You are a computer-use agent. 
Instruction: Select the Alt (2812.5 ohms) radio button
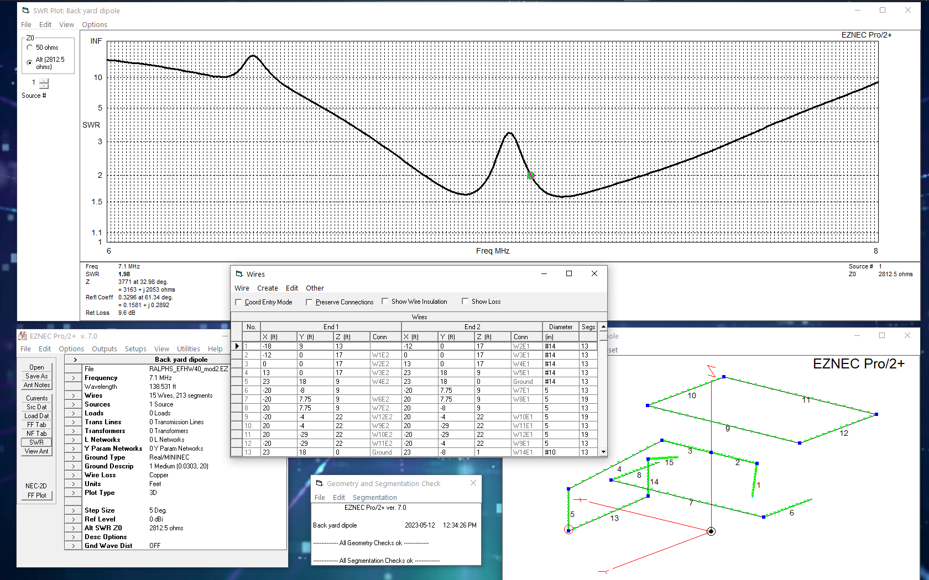(x=30, y=63)
